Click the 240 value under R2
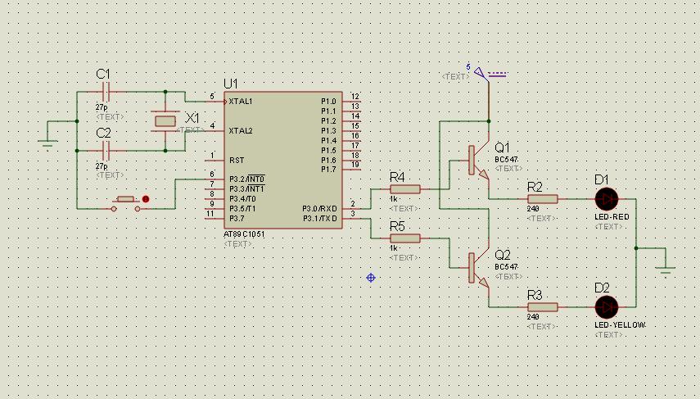This screenshot has width=700, height=399. [533, 209]
